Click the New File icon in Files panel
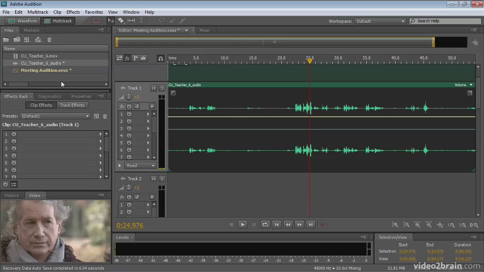Image resolution: width=484 pixels, height=272 pixels. 27,40
